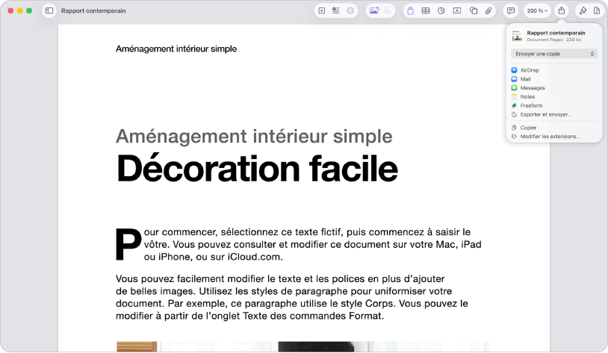The image size is (608, 353).
Task: Open Document settings page icon
Action: [x=597, y=11]
